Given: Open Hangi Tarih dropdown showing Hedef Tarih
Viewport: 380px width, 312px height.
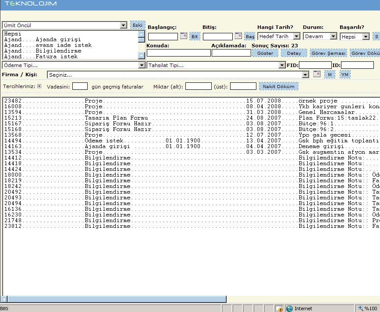Looking at the screenshot, I should click(279, 36).
